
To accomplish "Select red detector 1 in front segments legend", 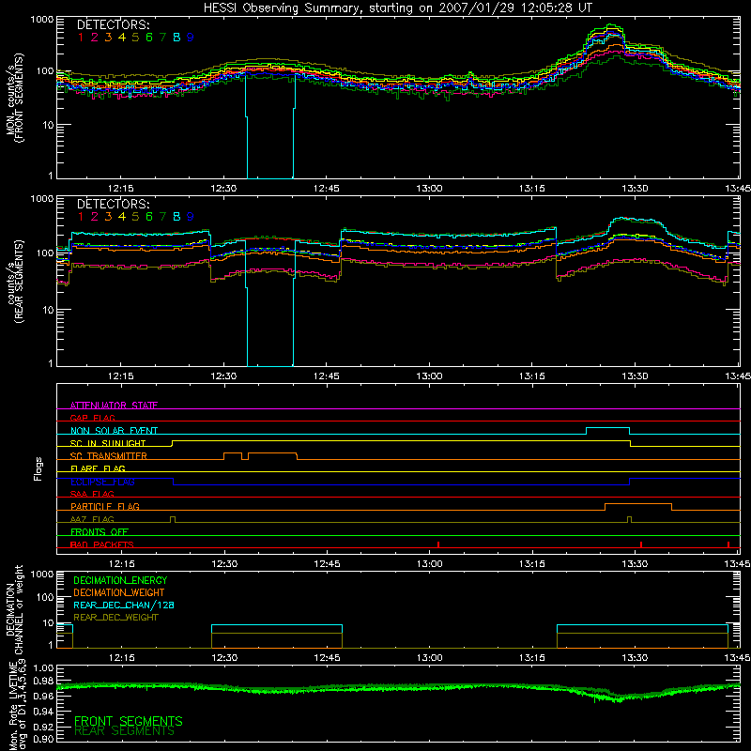I will (81, 38).
